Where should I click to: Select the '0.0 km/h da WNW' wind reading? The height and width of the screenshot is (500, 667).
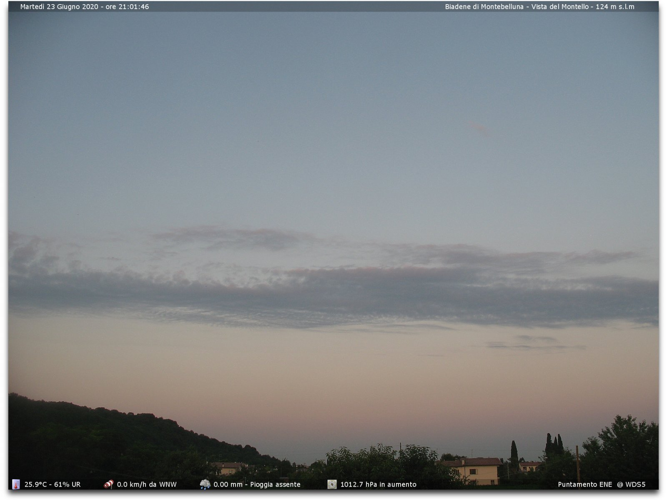point(147,485)
